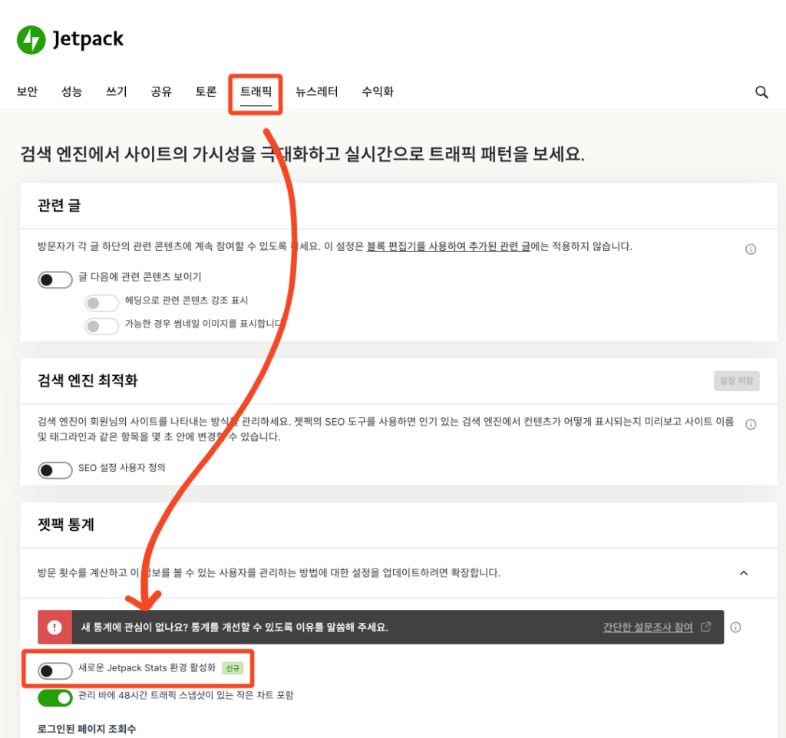Toggle 헤딩으로 관련 콘텐츠 강조 표시
This screenshot has width=786, height=738.
(102, 303)
